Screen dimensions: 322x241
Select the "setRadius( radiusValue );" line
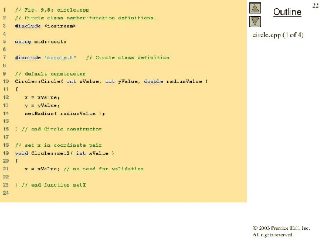(65, 113)
